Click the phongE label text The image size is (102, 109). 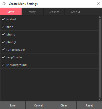coord(12,42)
